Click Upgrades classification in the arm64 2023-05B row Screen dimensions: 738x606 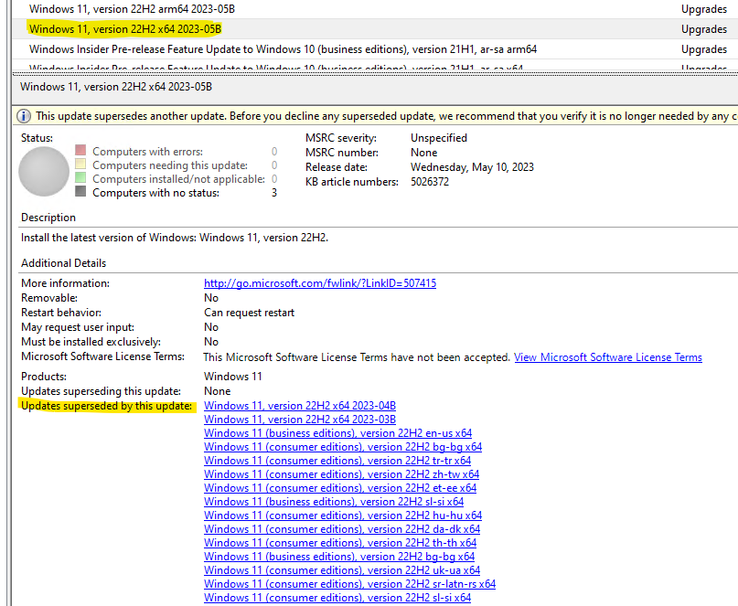pos(703,9)
